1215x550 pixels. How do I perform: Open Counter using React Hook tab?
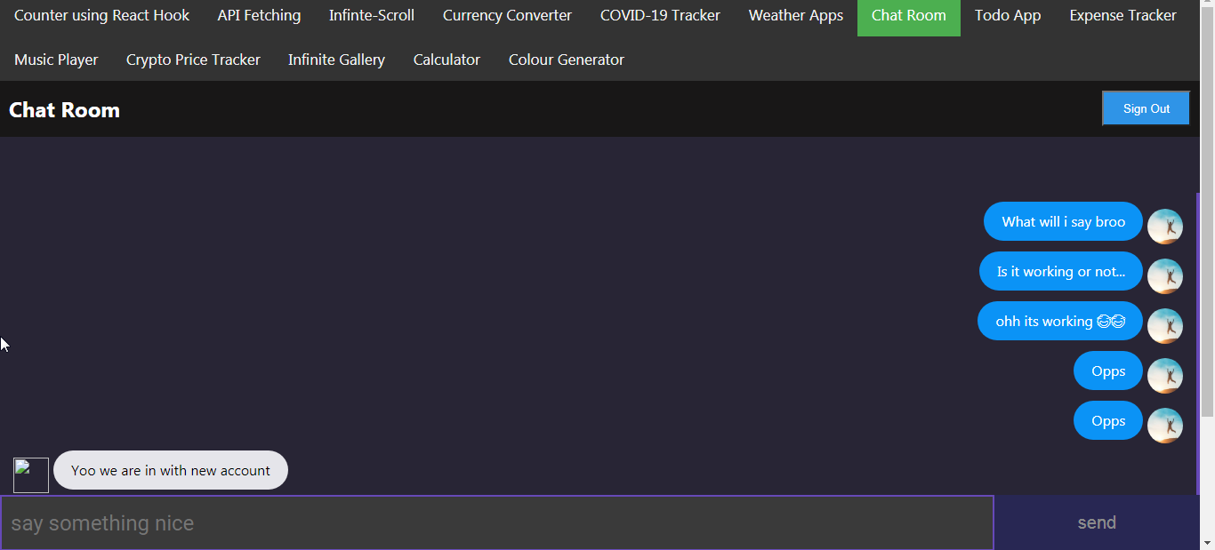click(x=101, y=15)
